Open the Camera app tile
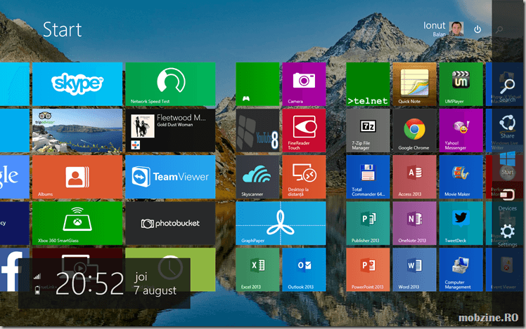This screenshot has height=329, width=526. pyautogui.click(x=304, y=83)
